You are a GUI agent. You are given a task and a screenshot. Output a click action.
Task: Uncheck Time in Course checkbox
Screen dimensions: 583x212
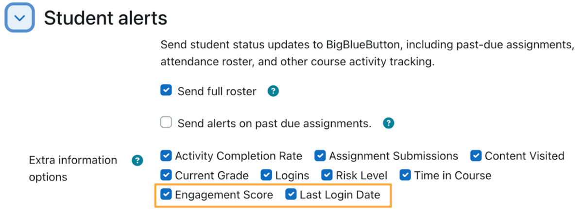click(x=405, y=175)
